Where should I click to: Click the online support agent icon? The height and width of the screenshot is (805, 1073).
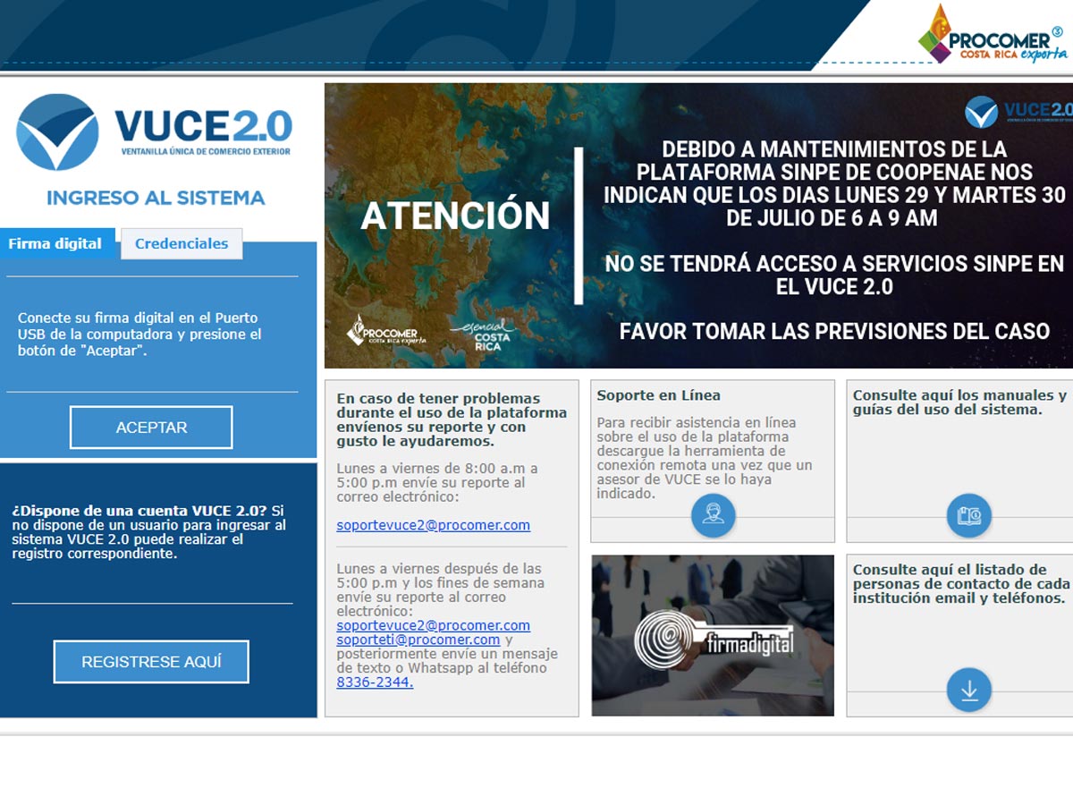click(713, 515)
